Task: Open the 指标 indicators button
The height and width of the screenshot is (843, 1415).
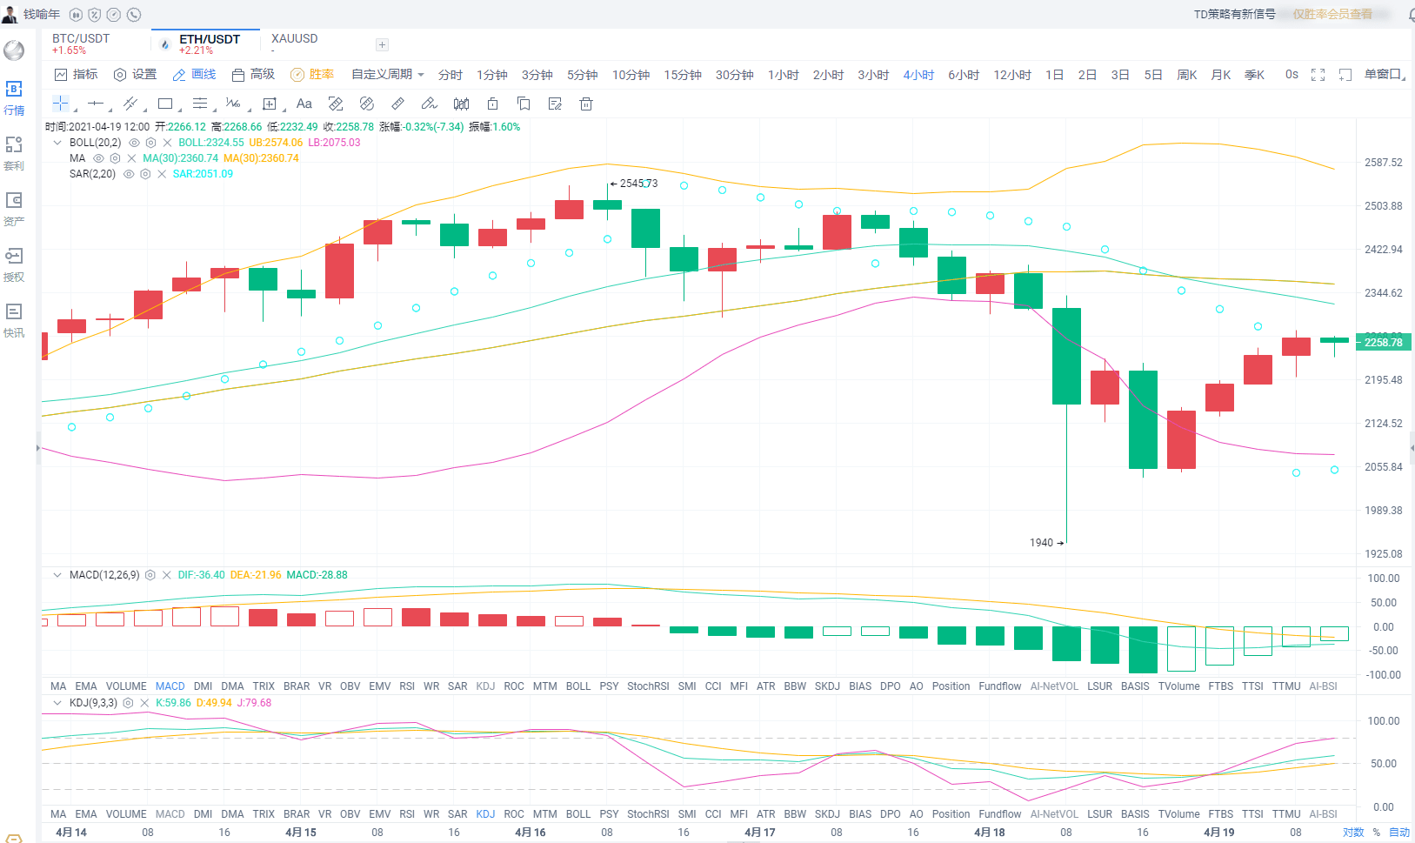Action: click(x=77, y=75)
